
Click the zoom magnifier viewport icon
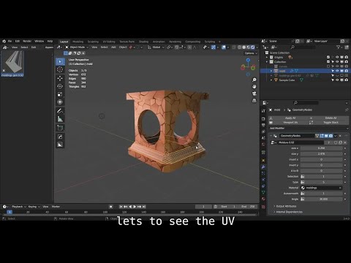[x=254, y=80]
